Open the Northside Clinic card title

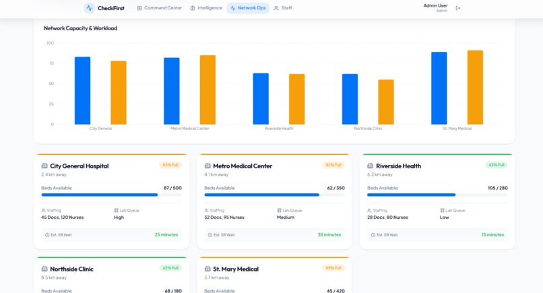point(71,269)
